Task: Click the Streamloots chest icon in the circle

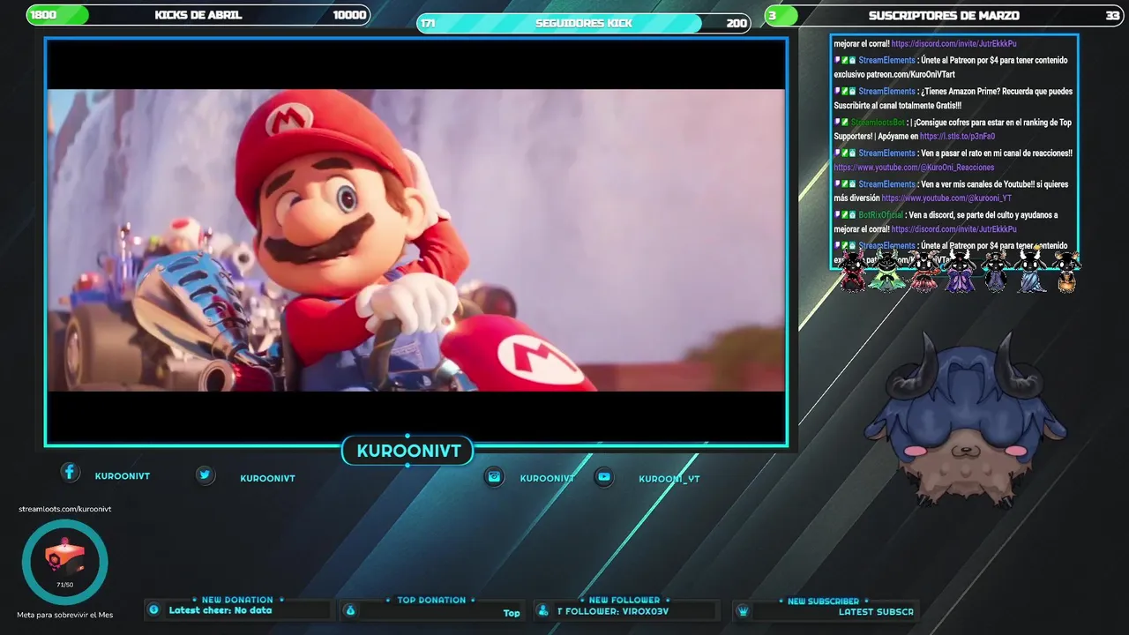Action: pos(64,557)
